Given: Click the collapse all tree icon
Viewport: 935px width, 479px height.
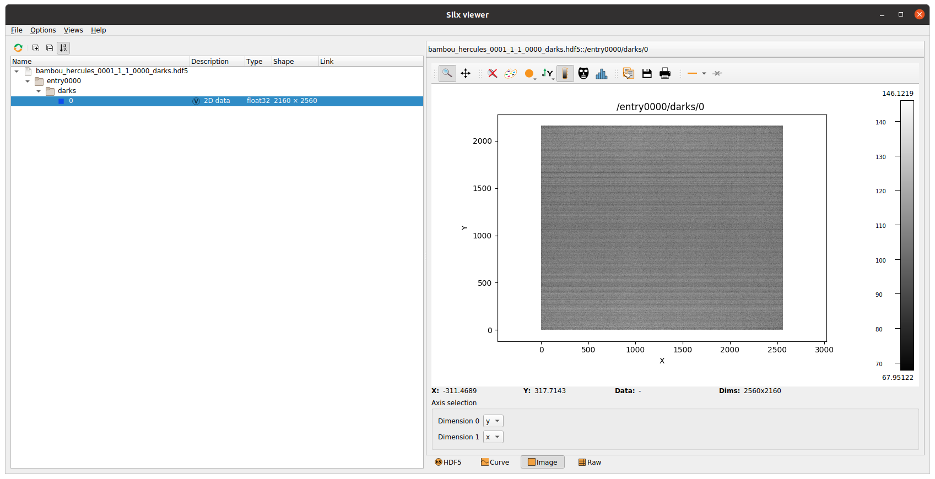Looking at the screenshot, I should click(x=50, y=48).
